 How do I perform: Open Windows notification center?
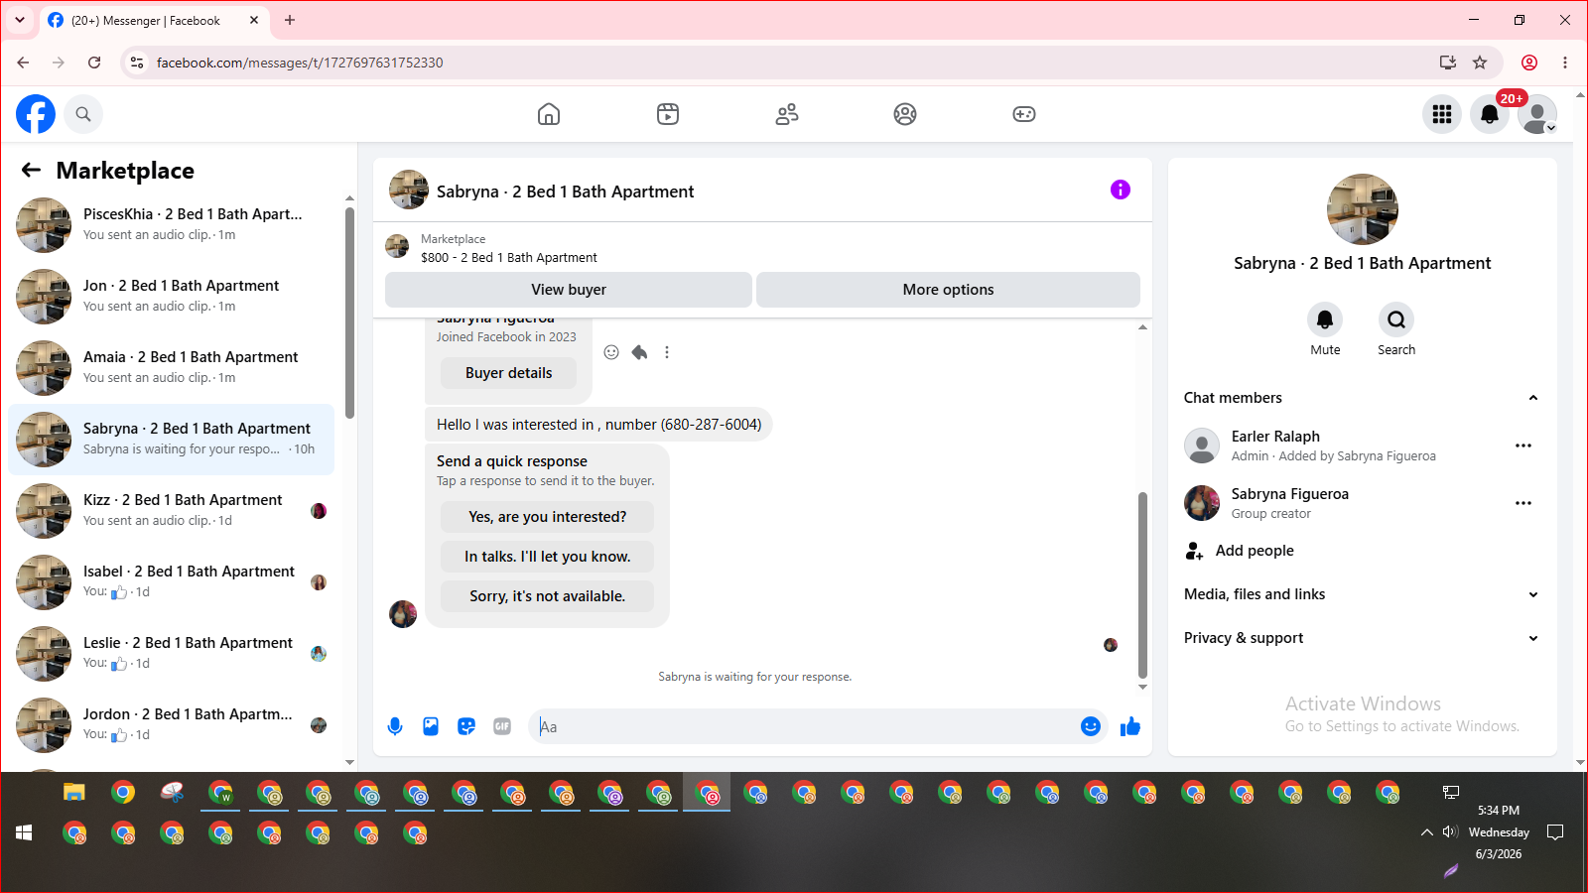(1555, 832)
